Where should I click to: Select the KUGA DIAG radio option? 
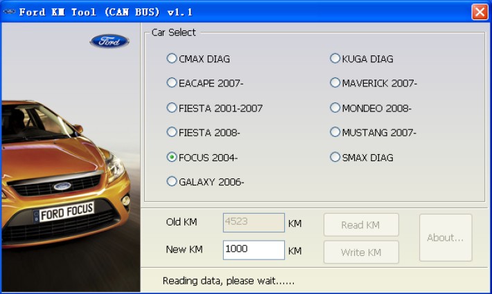coord(335,59)
